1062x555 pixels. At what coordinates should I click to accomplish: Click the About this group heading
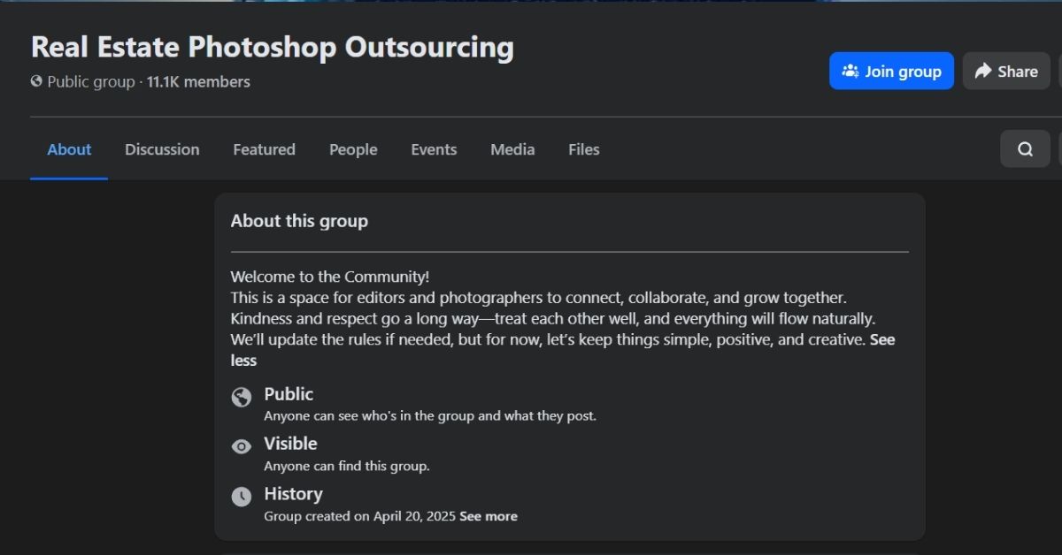pyautogui.click(x=299, y=221)
